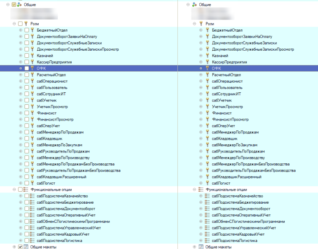The height and width of the screenshot is (249, 318).
Task: Toggle the Общие макеты checkbox
Action: click(x=20, y=247)
